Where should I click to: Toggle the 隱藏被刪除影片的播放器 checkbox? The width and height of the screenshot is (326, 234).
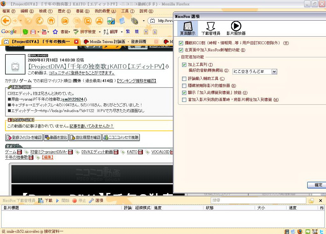click(x=184, y=86)
